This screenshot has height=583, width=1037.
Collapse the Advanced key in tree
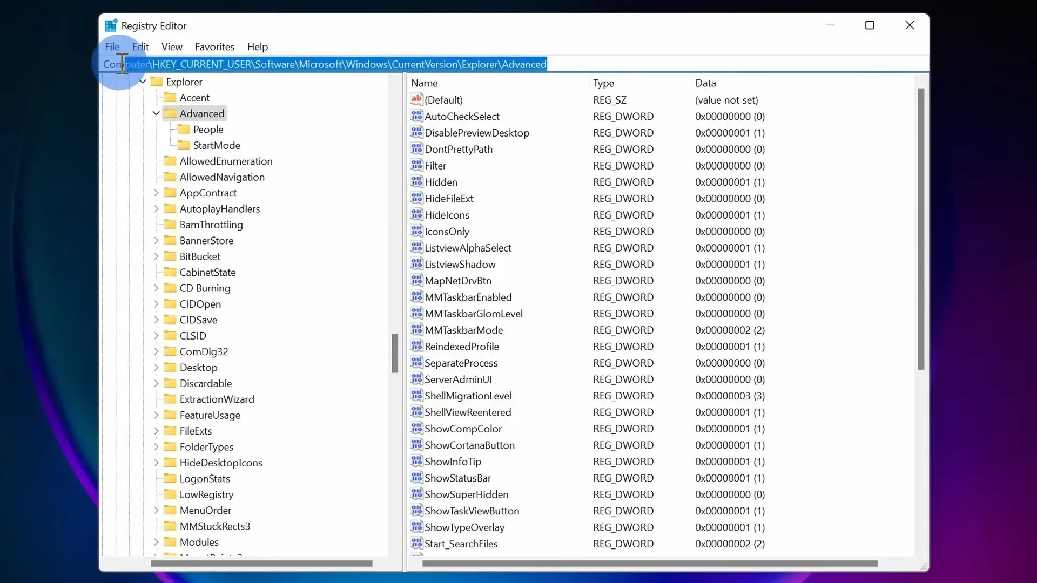(x=156, y=113)
